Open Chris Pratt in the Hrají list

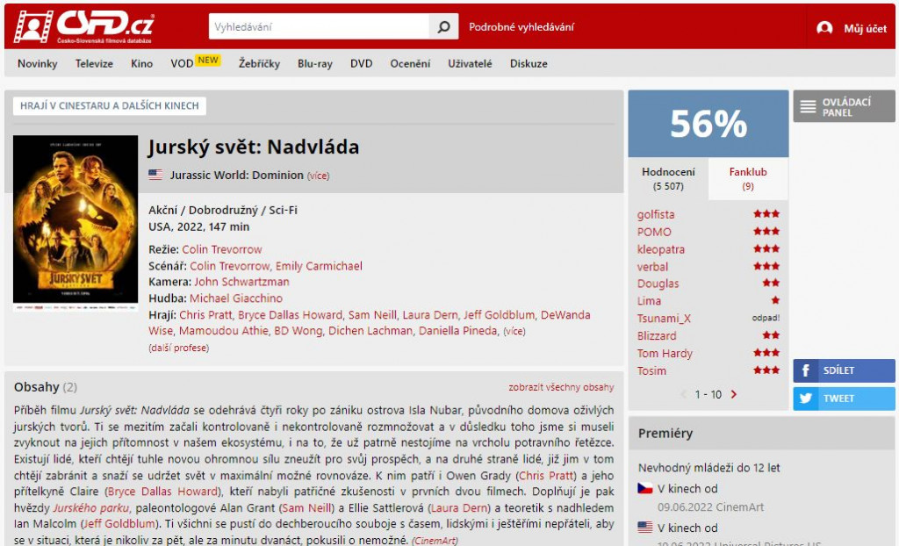(205, 315)
